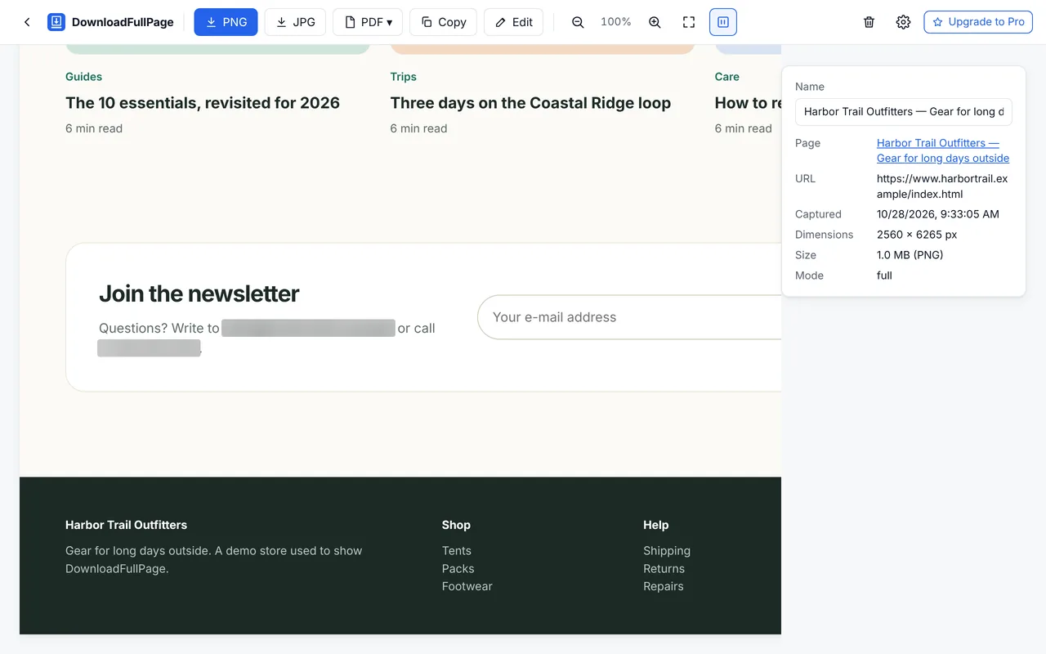Open The 10 essentials article title
1046x654 pixels.
(x=203, y=103)
